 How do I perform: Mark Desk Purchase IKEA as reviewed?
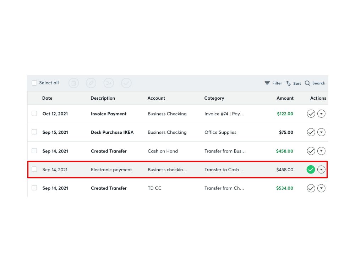[311, 132]
